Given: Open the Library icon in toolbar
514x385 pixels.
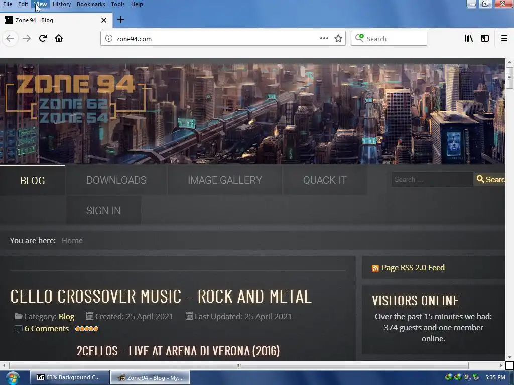Looking at the screenshot, I should coord(469,38).
